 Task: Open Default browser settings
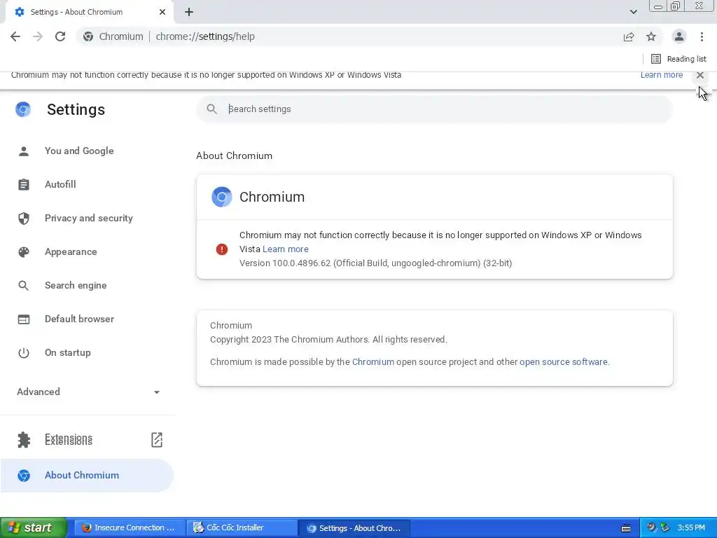click(80, 319)
